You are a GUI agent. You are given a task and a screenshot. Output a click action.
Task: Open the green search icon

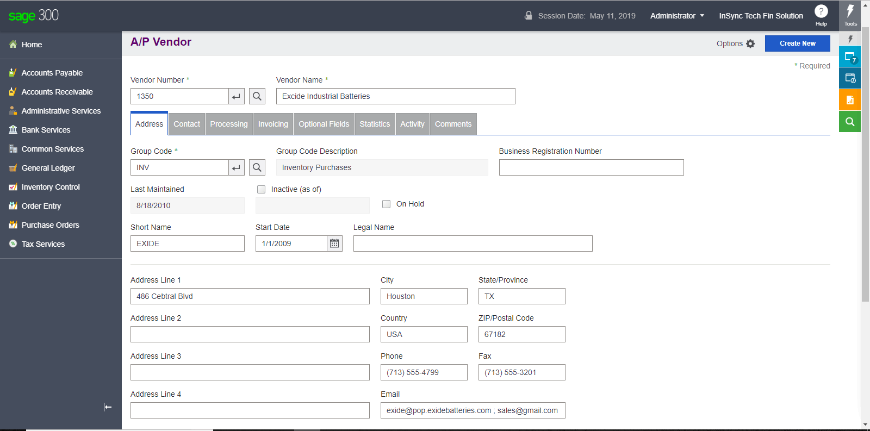click(x=850, y=122)
